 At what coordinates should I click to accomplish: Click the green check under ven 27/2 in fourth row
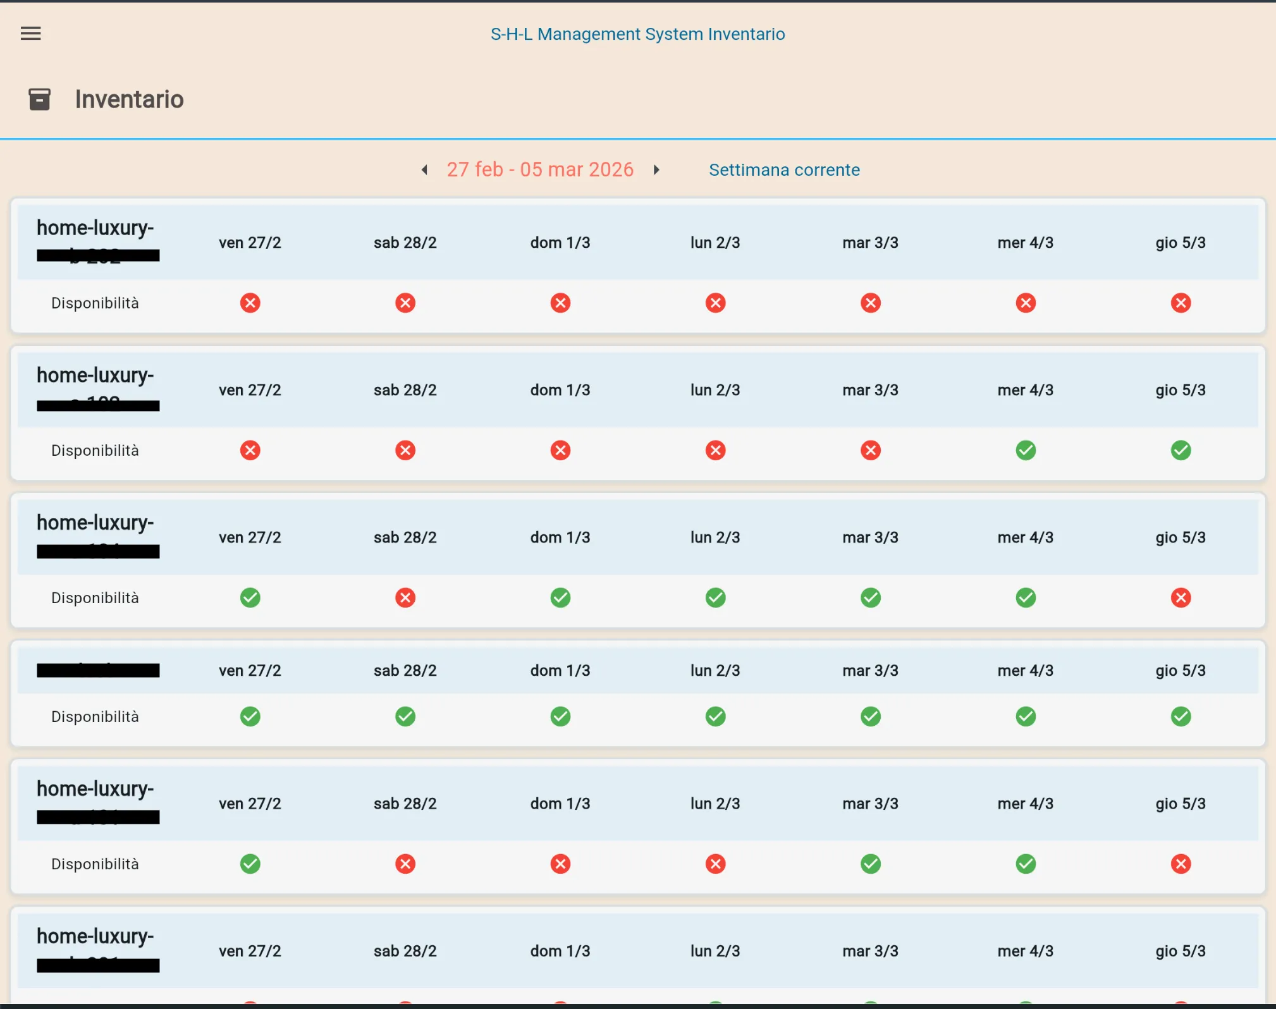click(250, 716)
